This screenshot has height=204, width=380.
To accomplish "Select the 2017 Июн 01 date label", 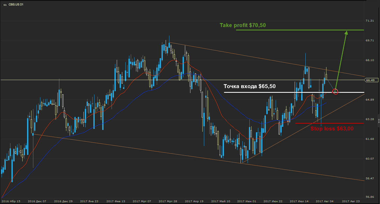I will (247, 201).
